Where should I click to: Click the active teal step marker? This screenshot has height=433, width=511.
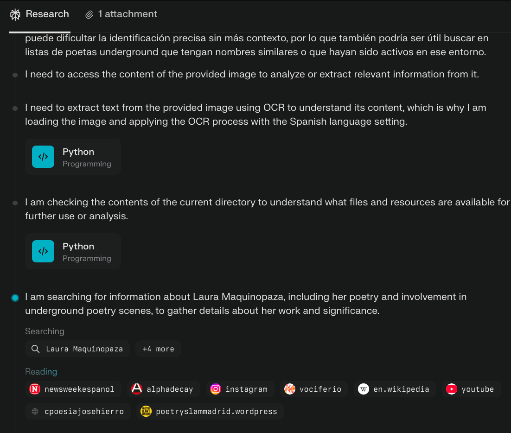click(x=15, y=298)
